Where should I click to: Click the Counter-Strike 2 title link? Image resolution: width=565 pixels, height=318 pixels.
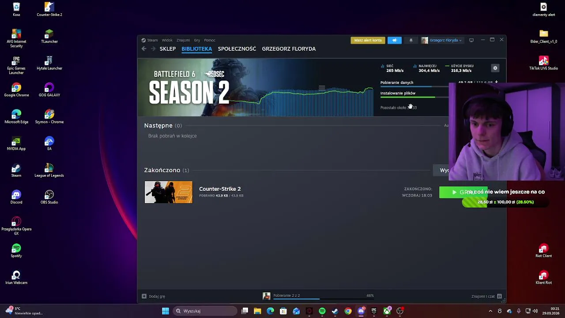(x=220, y=189)
